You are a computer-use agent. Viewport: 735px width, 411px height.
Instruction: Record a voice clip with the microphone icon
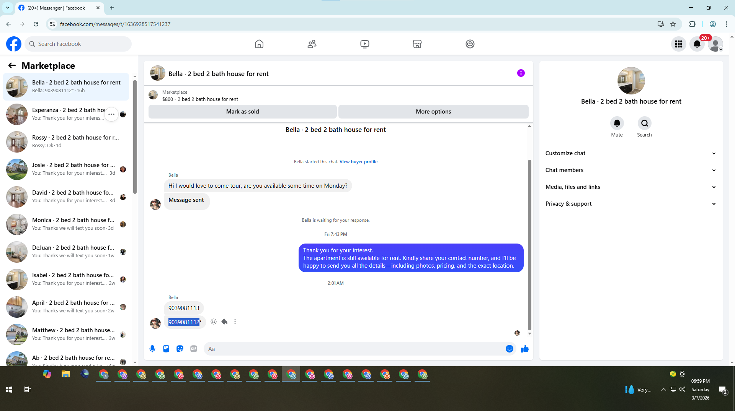coord(152,349)
